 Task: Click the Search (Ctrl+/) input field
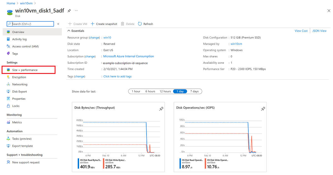coord(31,24)
